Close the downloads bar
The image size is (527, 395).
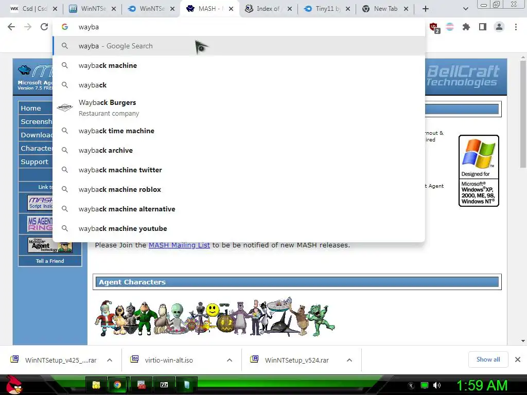518,360
